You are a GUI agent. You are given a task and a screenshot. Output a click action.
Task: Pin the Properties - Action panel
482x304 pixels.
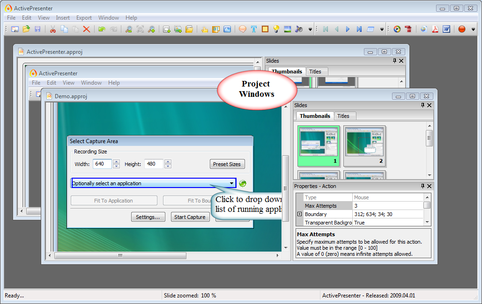click(423, 186)
